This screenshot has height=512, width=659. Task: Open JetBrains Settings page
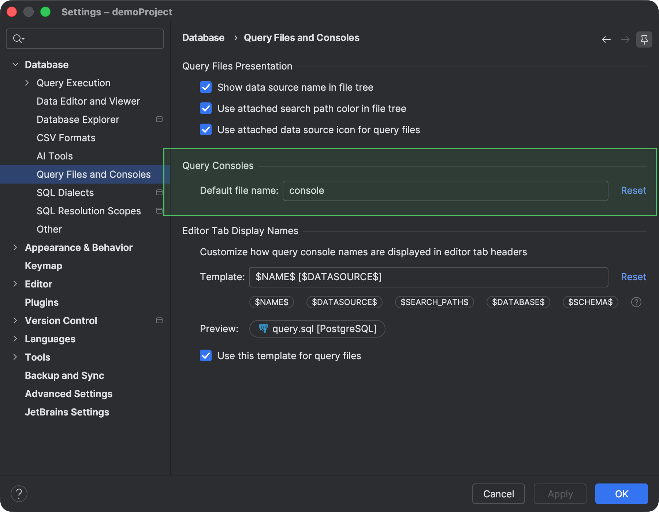(67, 412)
